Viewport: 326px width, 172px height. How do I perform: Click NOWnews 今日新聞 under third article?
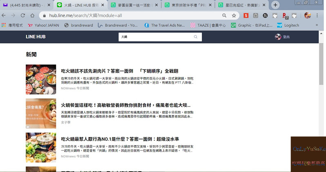(x=75, y=156)
